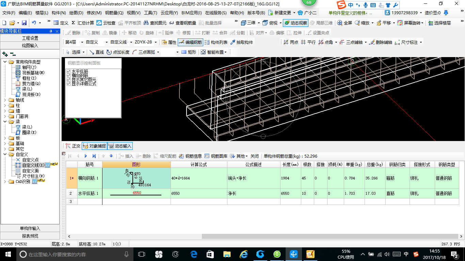Click 报表预览 navigation button
Image resolution: width=465 pixels, height=261 pixels.
pyautogui.click(x=30, y=236)
